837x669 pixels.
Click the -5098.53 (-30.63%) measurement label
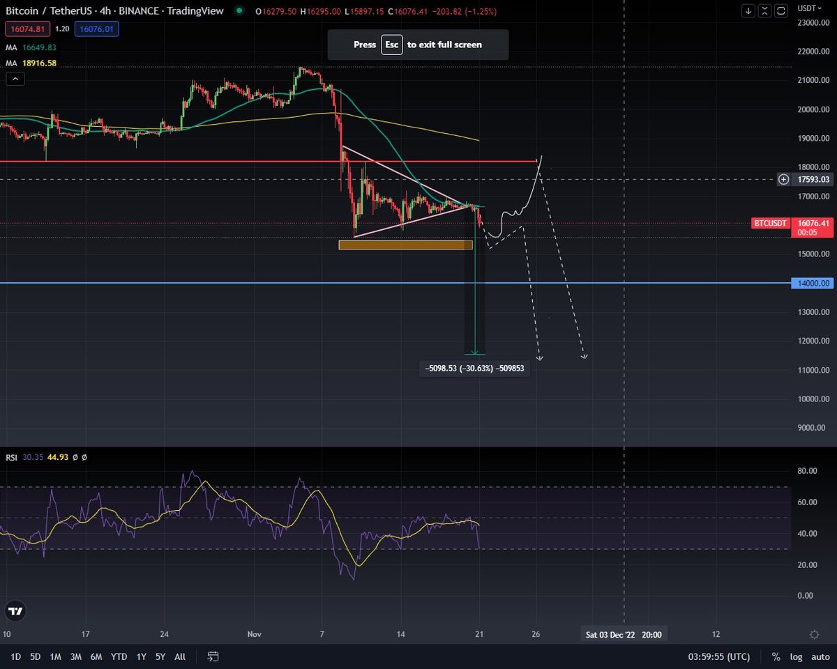tap(475, 369)
